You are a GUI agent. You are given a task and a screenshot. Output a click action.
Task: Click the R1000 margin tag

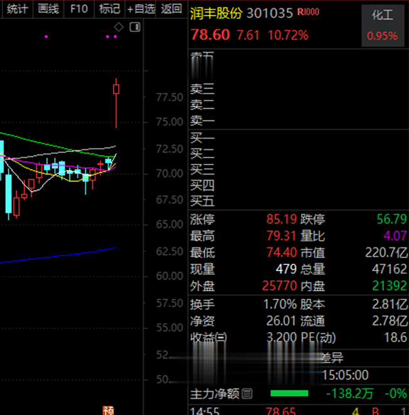(x=308, y=12)
